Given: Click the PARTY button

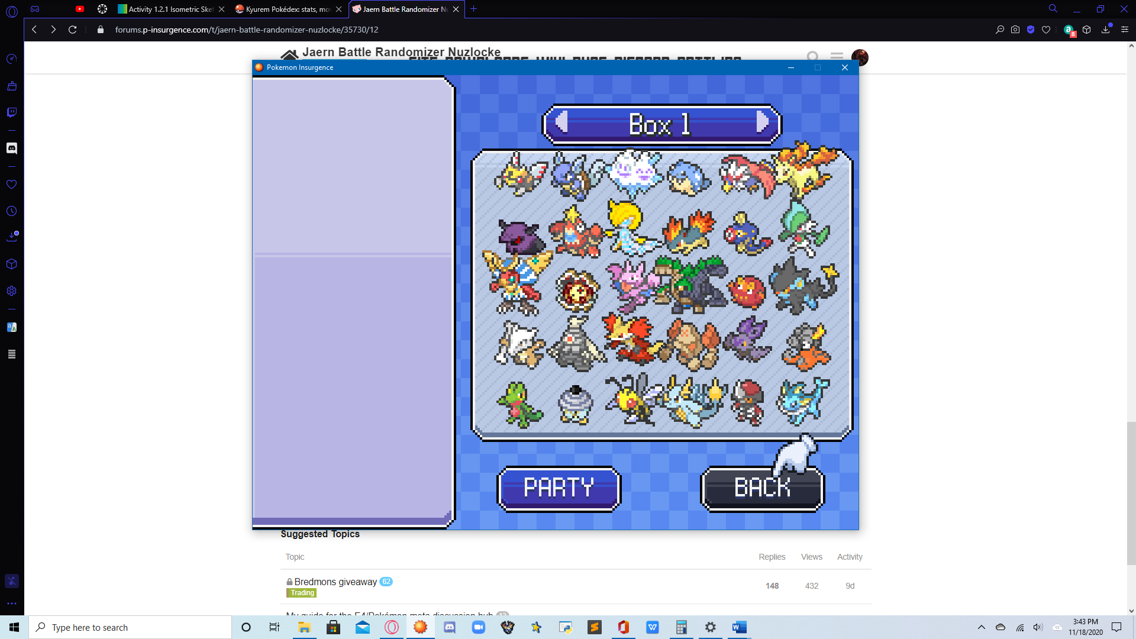Looking at the screenshot, I should tap(559, 488).
